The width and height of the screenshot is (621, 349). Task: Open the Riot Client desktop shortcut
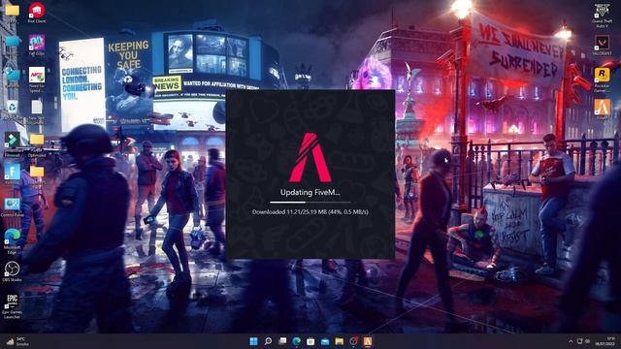(37, 12)
